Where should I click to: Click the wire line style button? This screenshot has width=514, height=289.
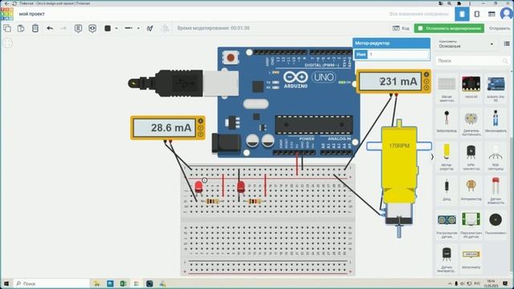(128, 29)
